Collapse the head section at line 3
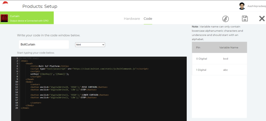The image size is (266, 121). click(x=19, y=64)
